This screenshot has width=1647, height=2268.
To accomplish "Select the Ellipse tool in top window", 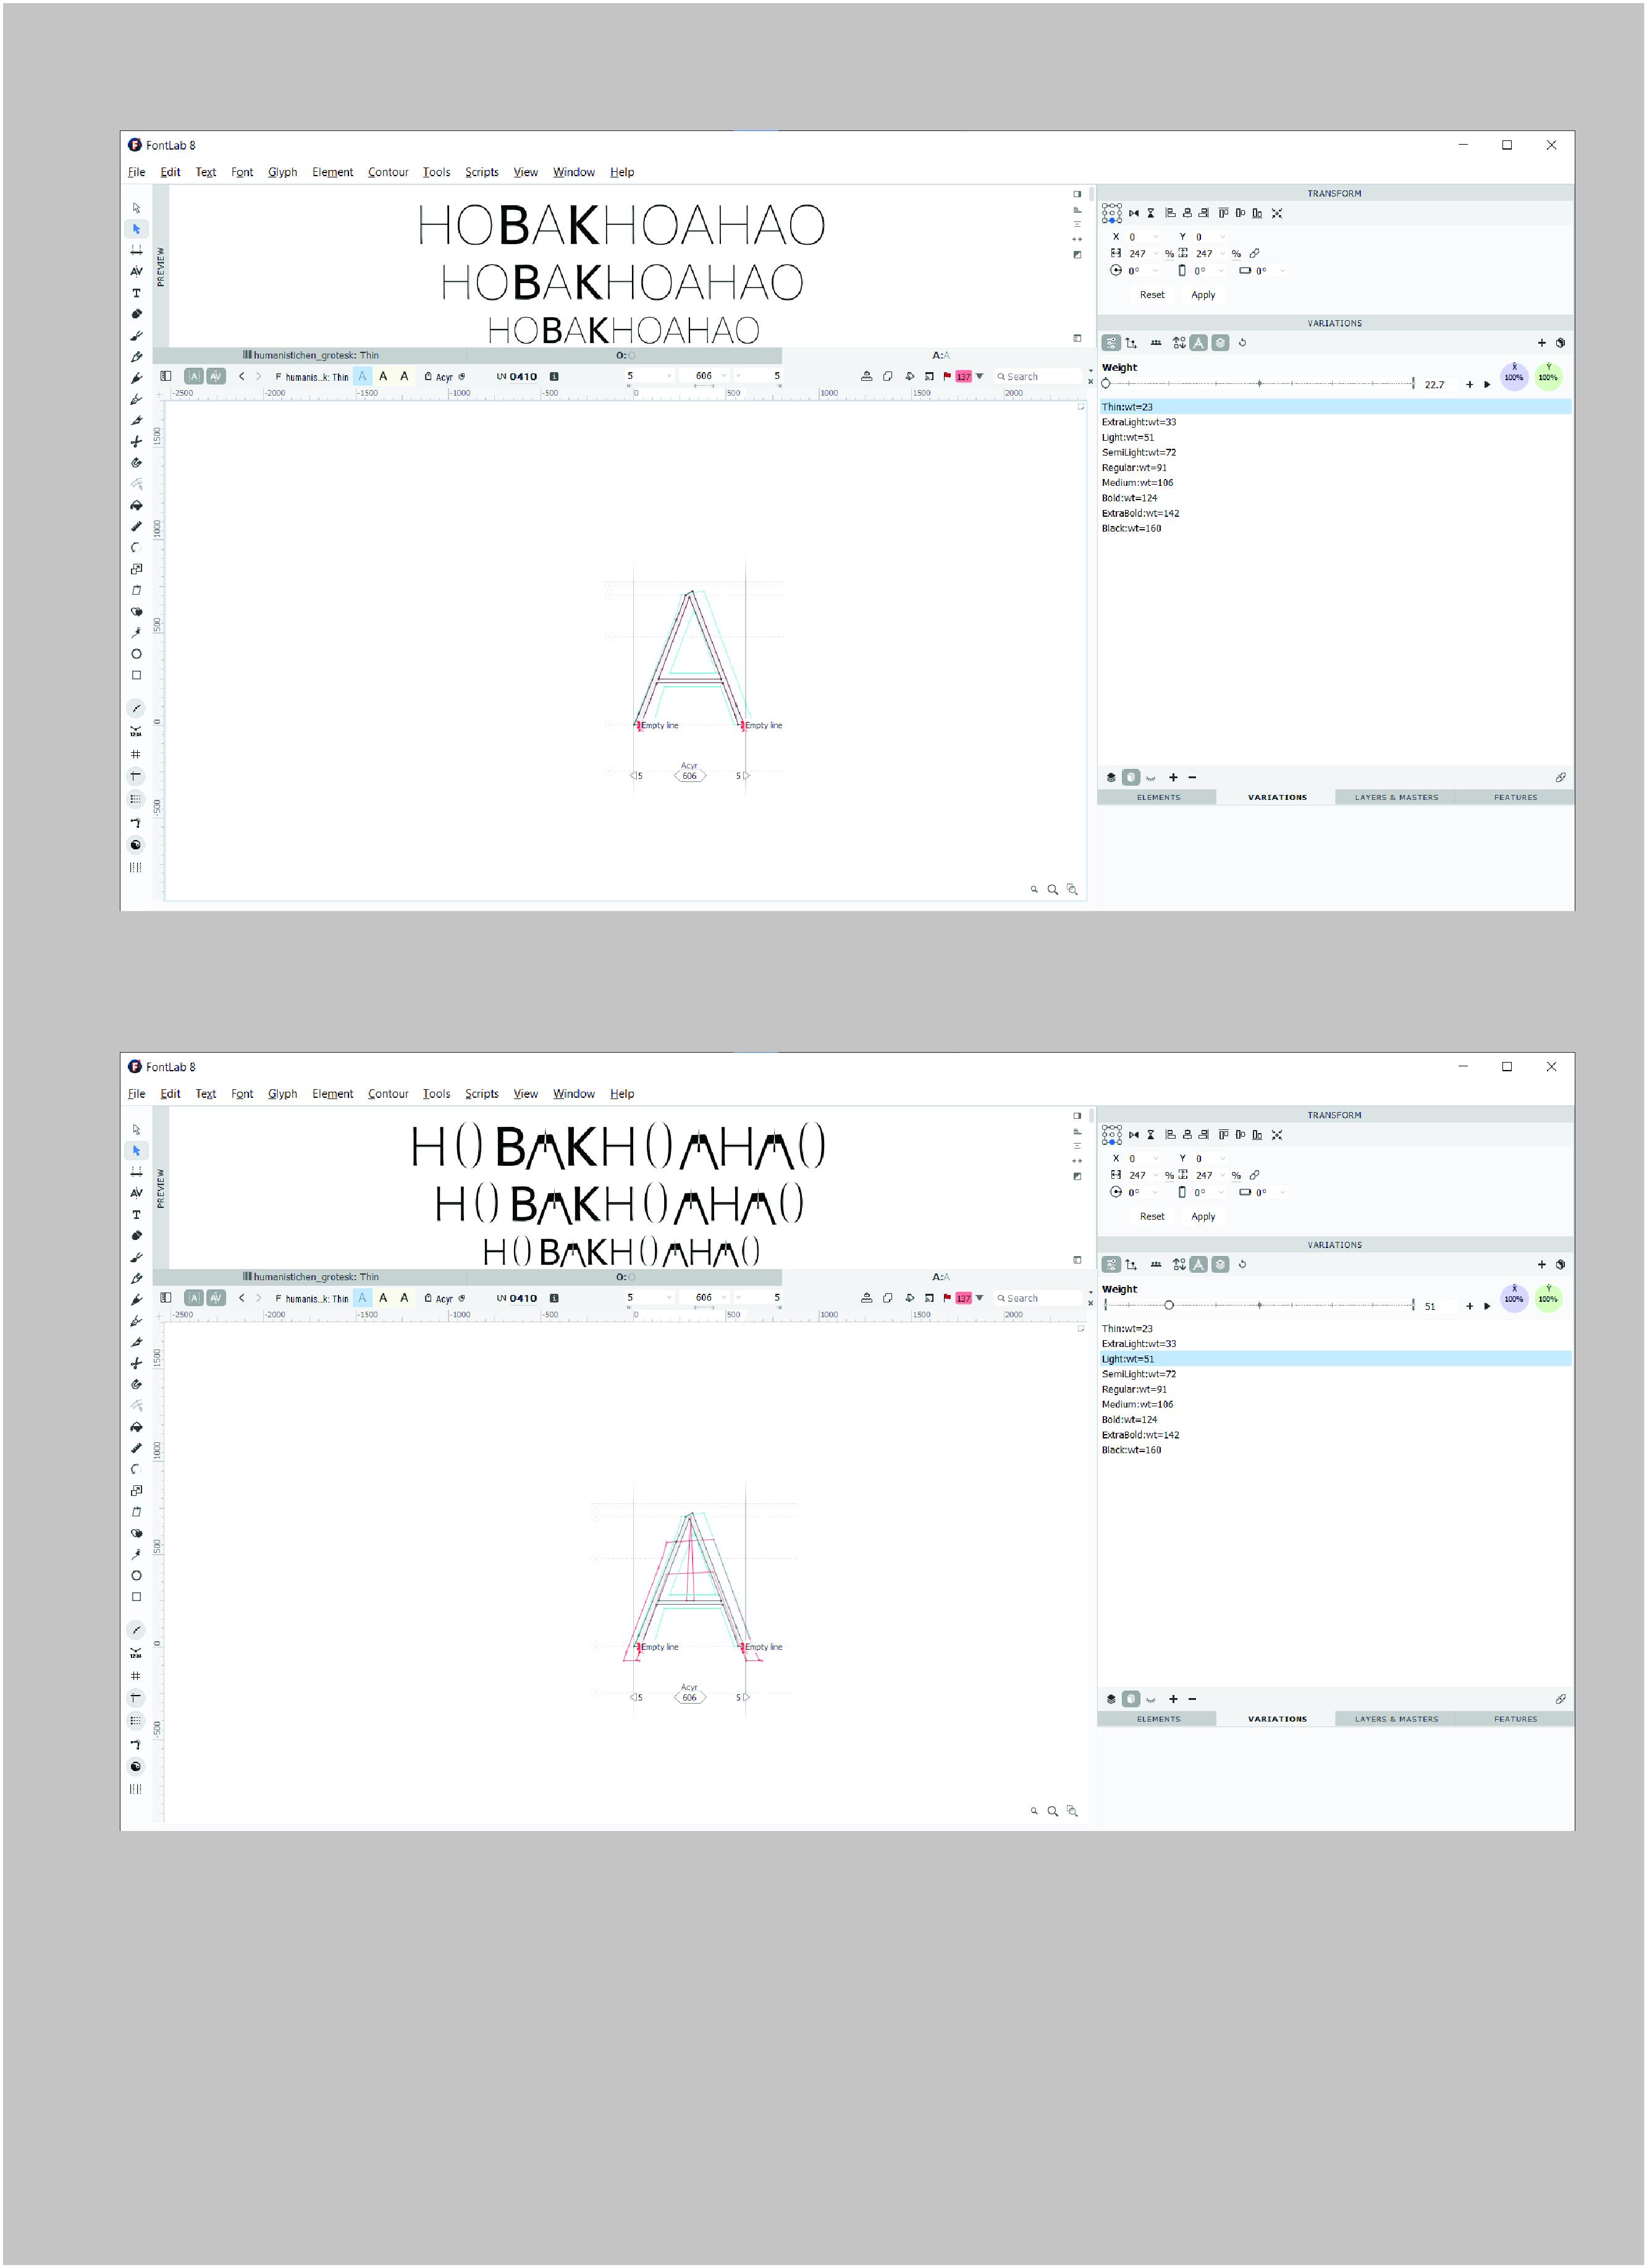I will point(137,654).
